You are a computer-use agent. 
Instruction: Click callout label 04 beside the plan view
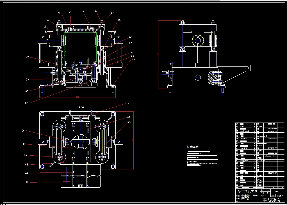[x=26, y=155]
